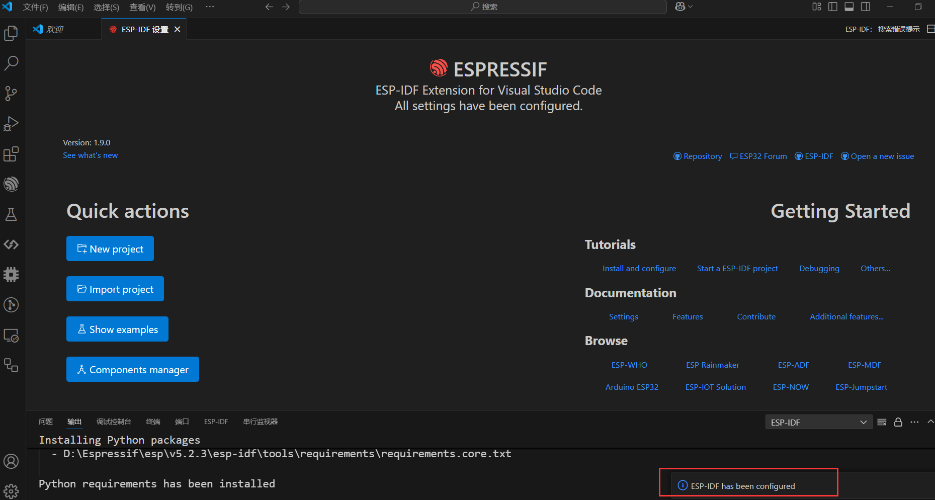Viewport: 935px width, 500px height.
Task: Open the Explorer view in activity bar
Action: coord(11,33)
